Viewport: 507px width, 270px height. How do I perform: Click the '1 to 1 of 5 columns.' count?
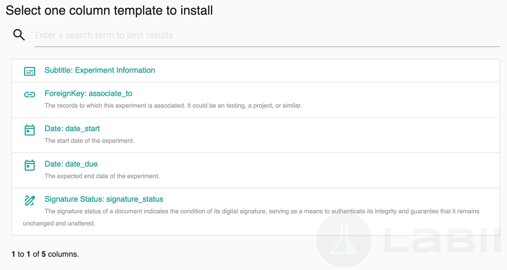click(x=45, y=254)
